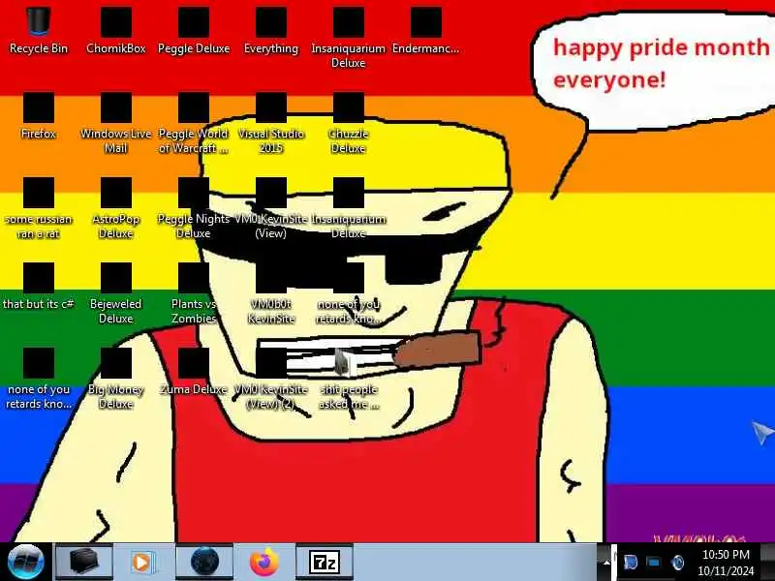Click the Windows Live Mail desktop shortcut

click(x=116, y=123)
